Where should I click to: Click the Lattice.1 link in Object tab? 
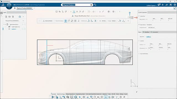click(149, 37)
